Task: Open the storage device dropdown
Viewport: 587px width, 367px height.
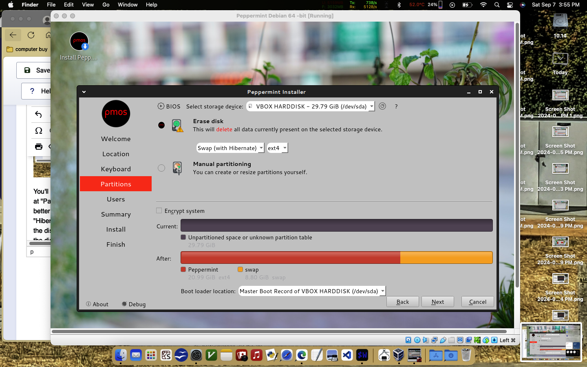Action: 311,106
